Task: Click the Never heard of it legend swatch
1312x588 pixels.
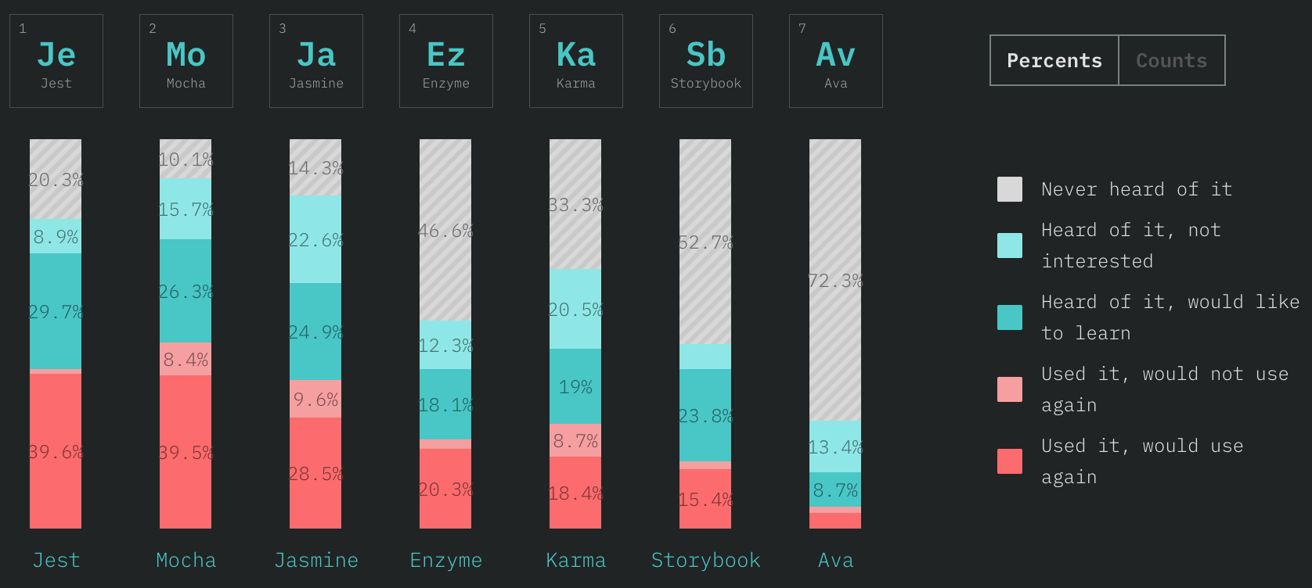Action: coord(1010,189)
